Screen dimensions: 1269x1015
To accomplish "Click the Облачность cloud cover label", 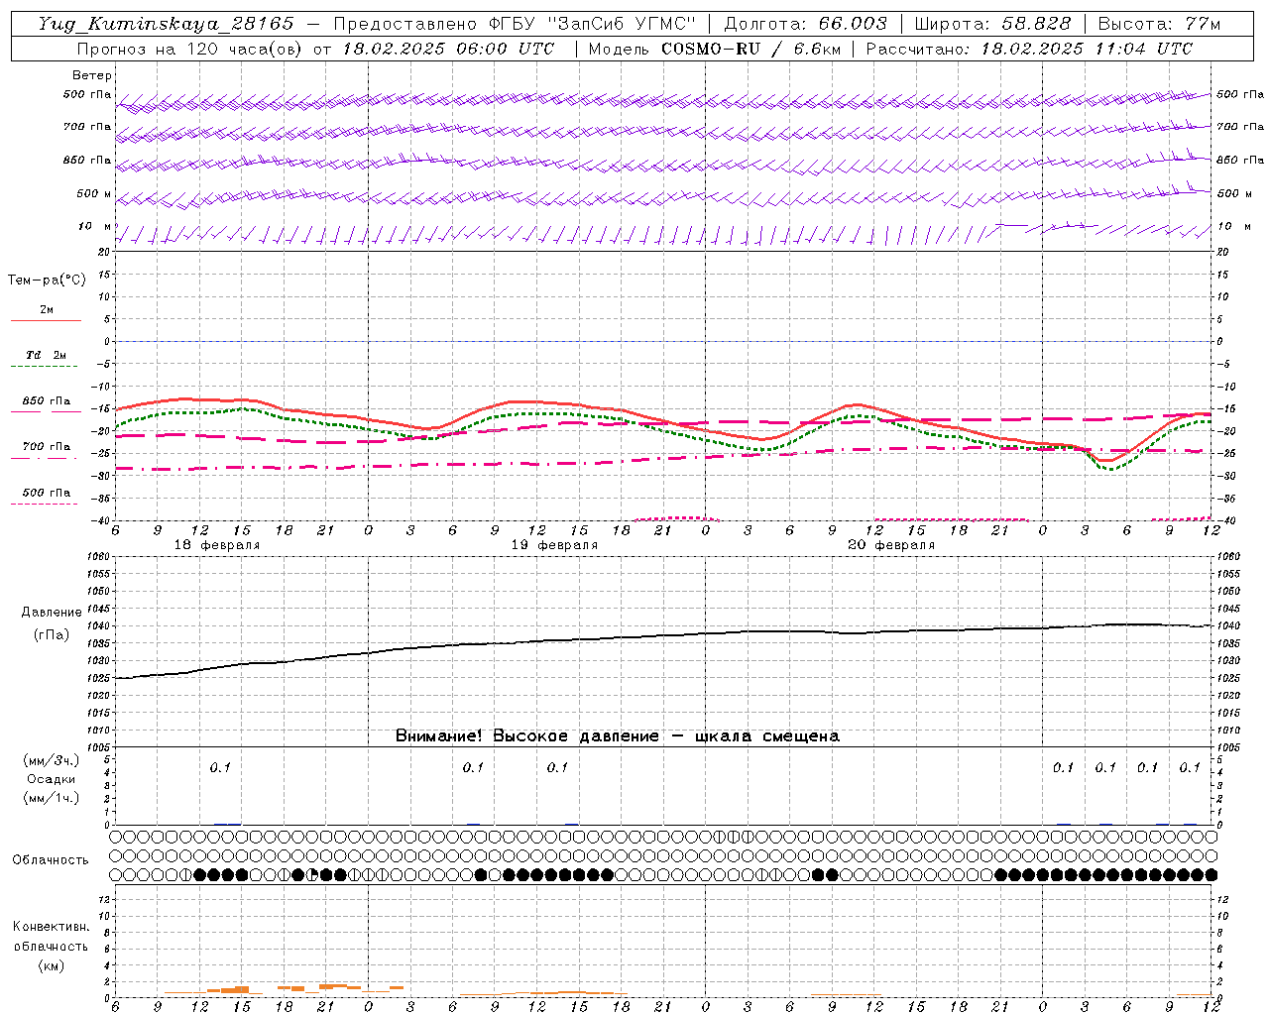I will coord(51,859).
